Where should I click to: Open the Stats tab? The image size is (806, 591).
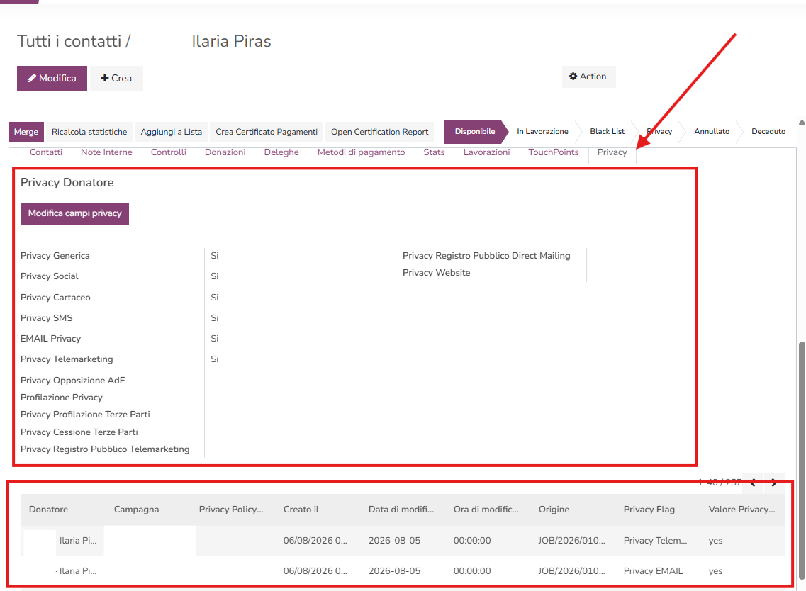coord(434,152)
